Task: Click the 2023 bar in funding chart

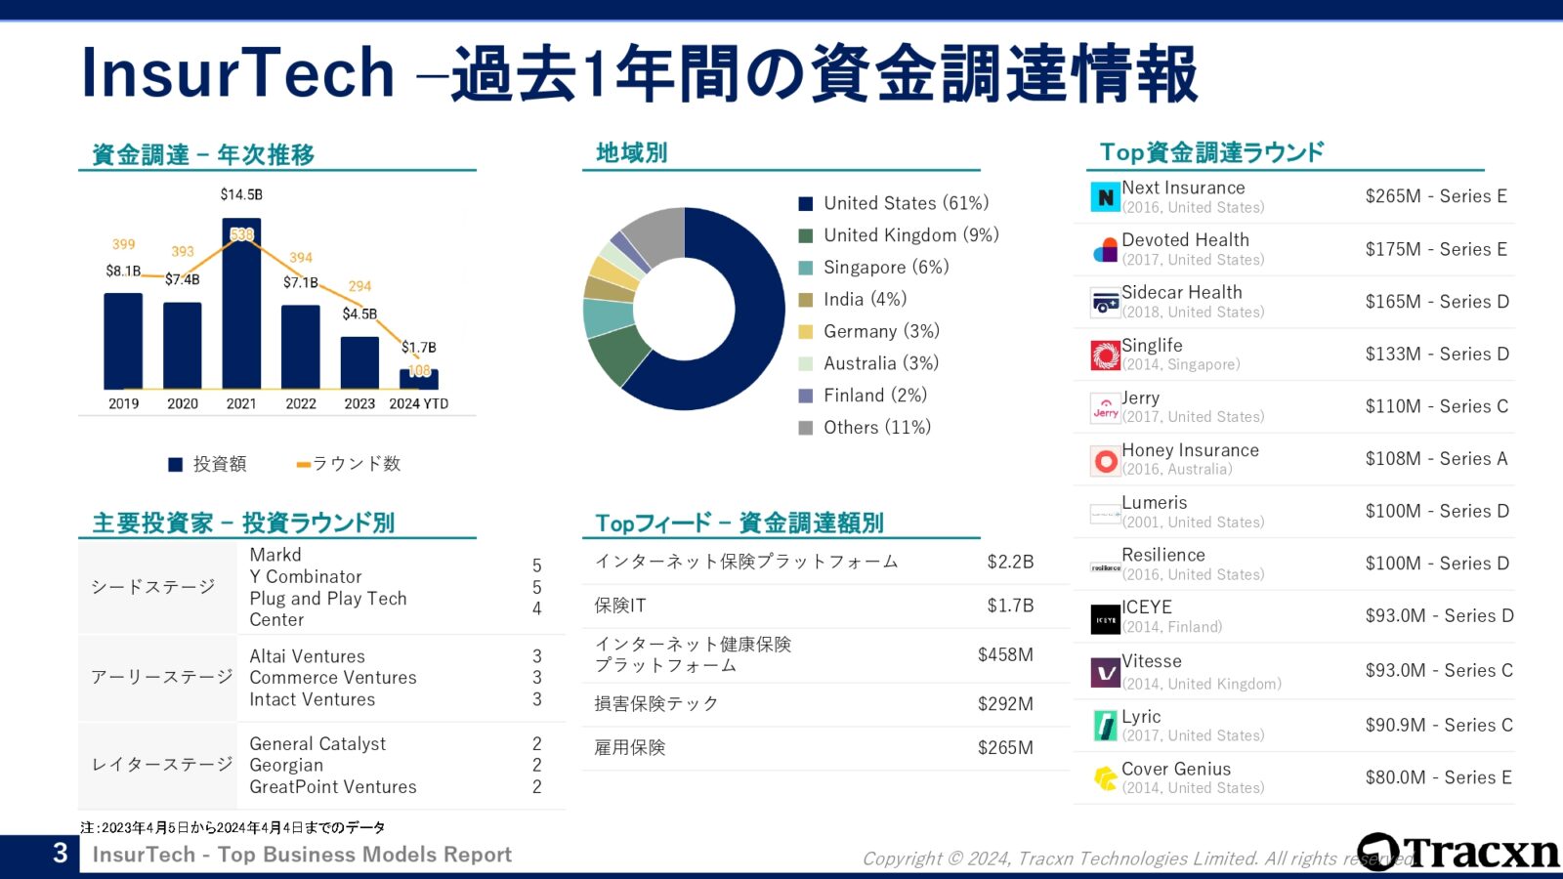Action: click(359, 363)
